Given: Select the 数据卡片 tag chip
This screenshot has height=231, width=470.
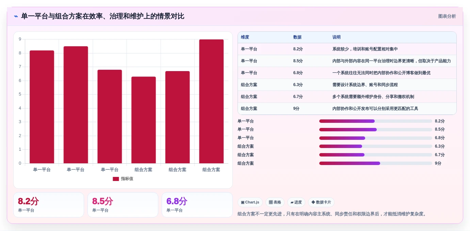Looking at the screenshot, I should tap(321, 202).
